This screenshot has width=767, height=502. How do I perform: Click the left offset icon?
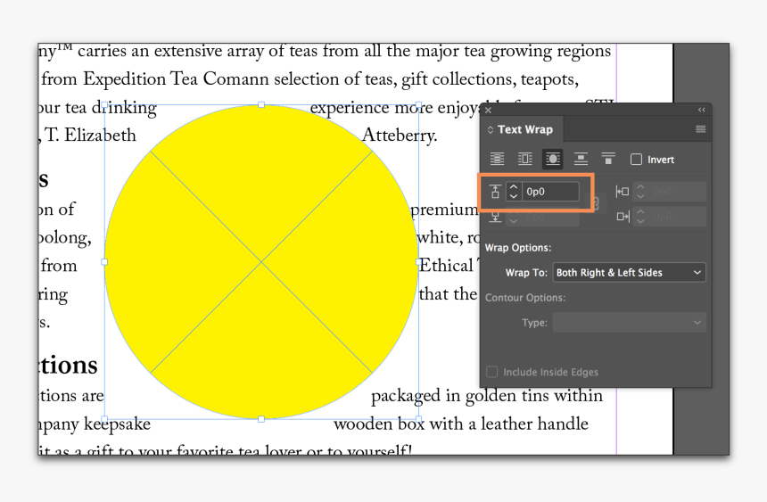[623, 192]
